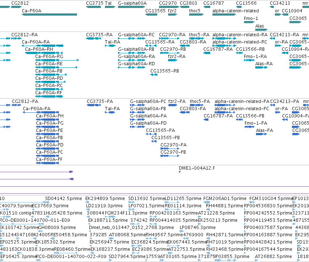Select the CG10904 gene label
The height and width of the screenshot is (262, 309).
pos(292,11)
